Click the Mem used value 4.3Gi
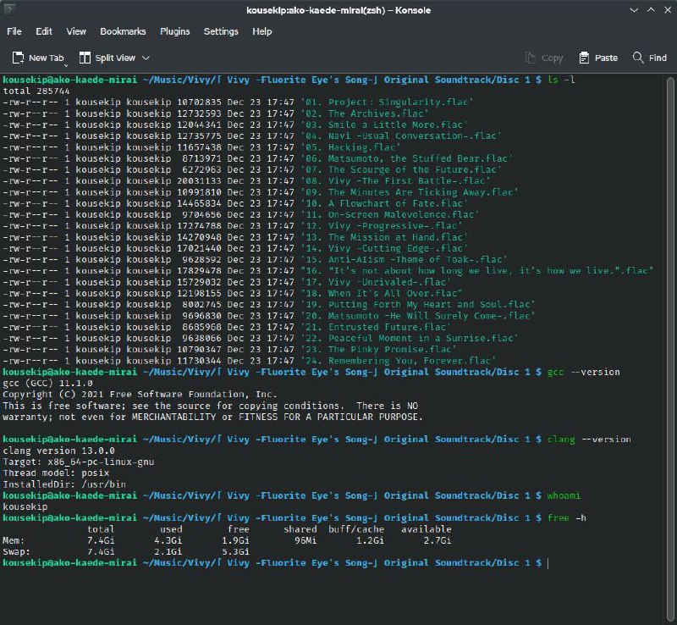677x625 pixels. pyautogui.click(x=168, y=540)
